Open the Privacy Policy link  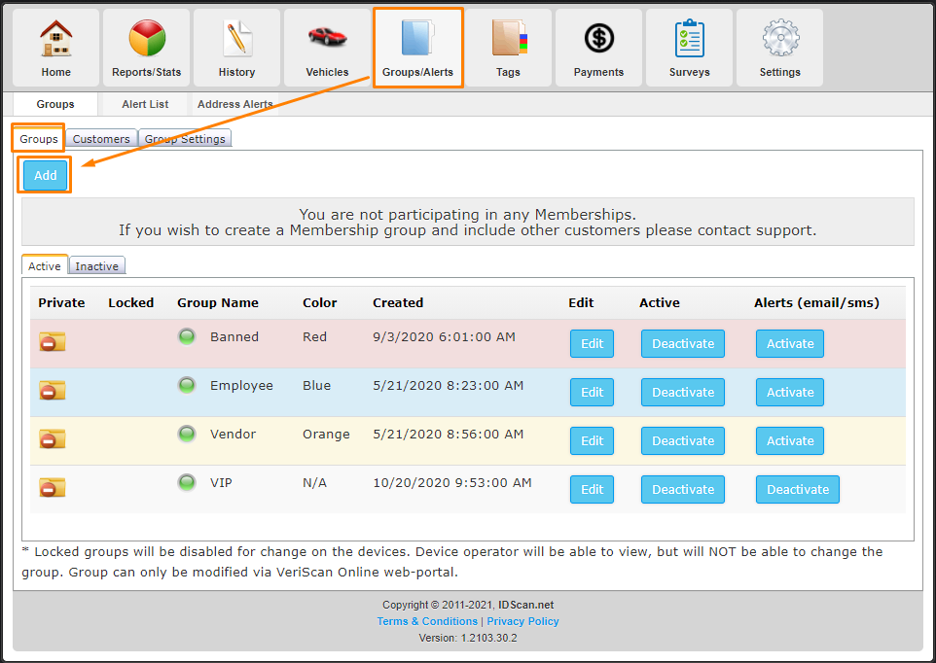(x=522, y=621)
